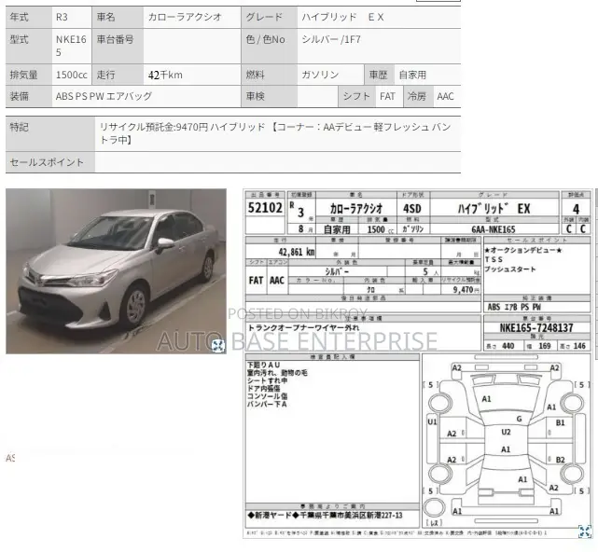Click the expand icon on the car photo
The height and width of the screenshot is (552, 598).
(218, 345)
